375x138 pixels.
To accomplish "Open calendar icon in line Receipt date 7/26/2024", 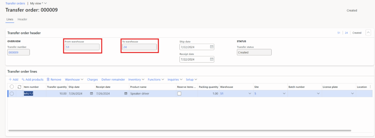I will click(126, 93).
